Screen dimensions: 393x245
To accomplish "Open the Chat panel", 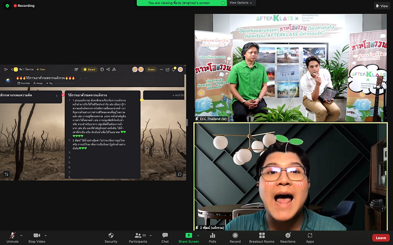I will coord(165,236).
